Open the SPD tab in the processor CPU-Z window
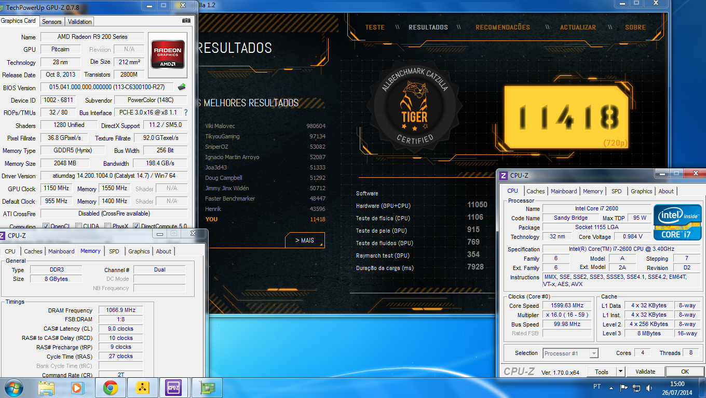This screenshot has width=706, height=398. coord(616,191)
